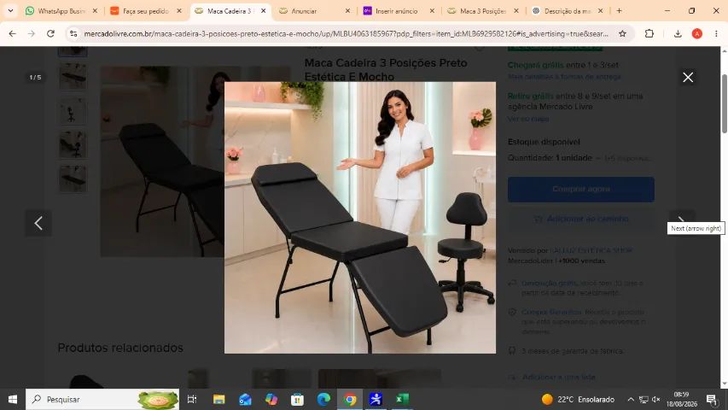728x410 pixels.
Task: Switch to Inserir anúncio tab
Action: pyautogui.click(x=398, y=11)
